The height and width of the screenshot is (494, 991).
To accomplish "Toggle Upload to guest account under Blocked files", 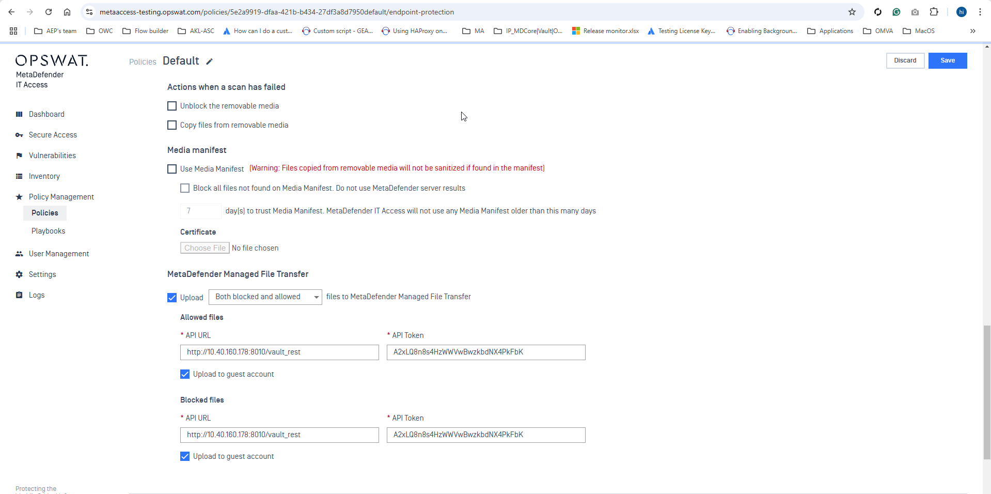I will 185,456.
